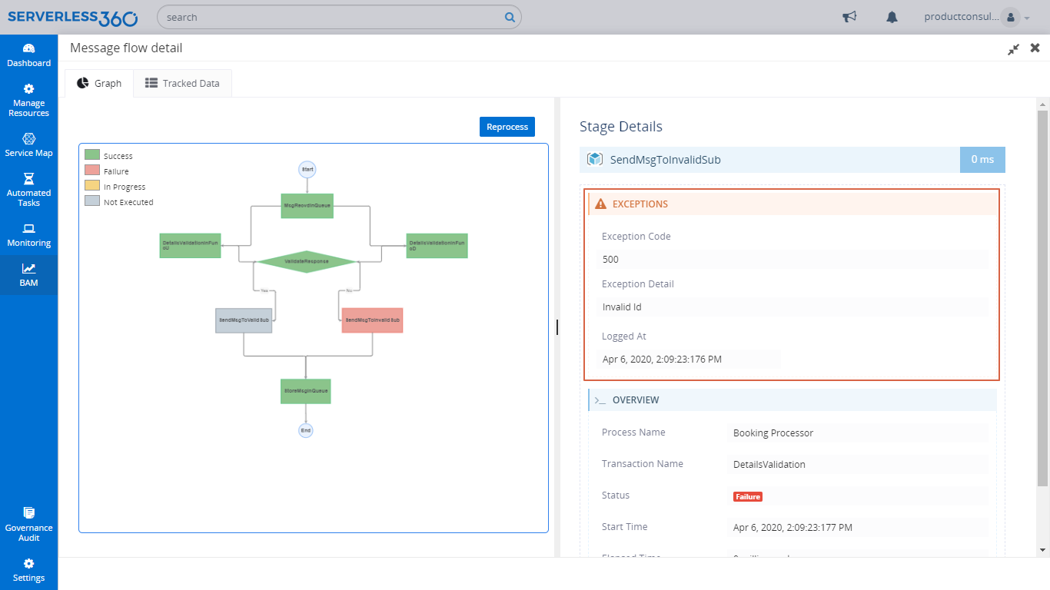
Task: Click the Overview terminal prompt icon
Action: tap(600, 400)
